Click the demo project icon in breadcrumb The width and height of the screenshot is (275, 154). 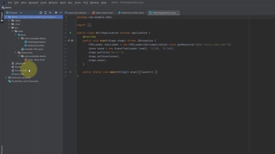(x=3, y=8)
